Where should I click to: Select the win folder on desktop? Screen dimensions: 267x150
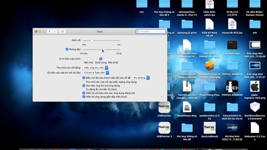click(x=142, y=4)
